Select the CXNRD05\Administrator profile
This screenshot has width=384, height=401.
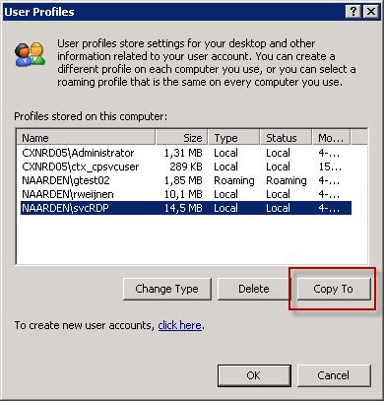(186, 153)
